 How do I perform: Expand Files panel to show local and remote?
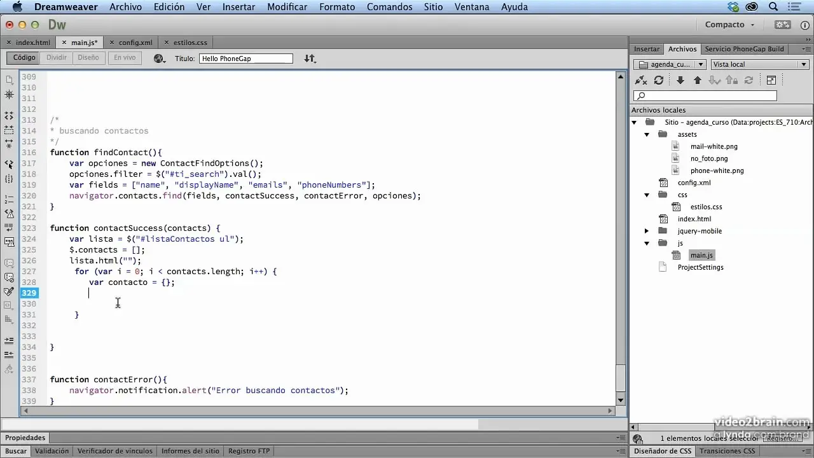(771, 80)
